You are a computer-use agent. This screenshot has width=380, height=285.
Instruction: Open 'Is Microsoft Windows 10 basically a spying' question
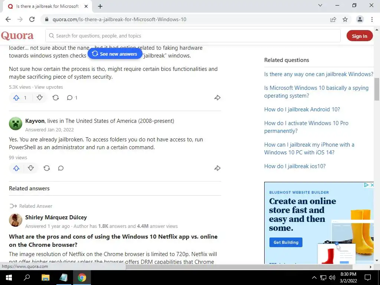pos(316,92)
